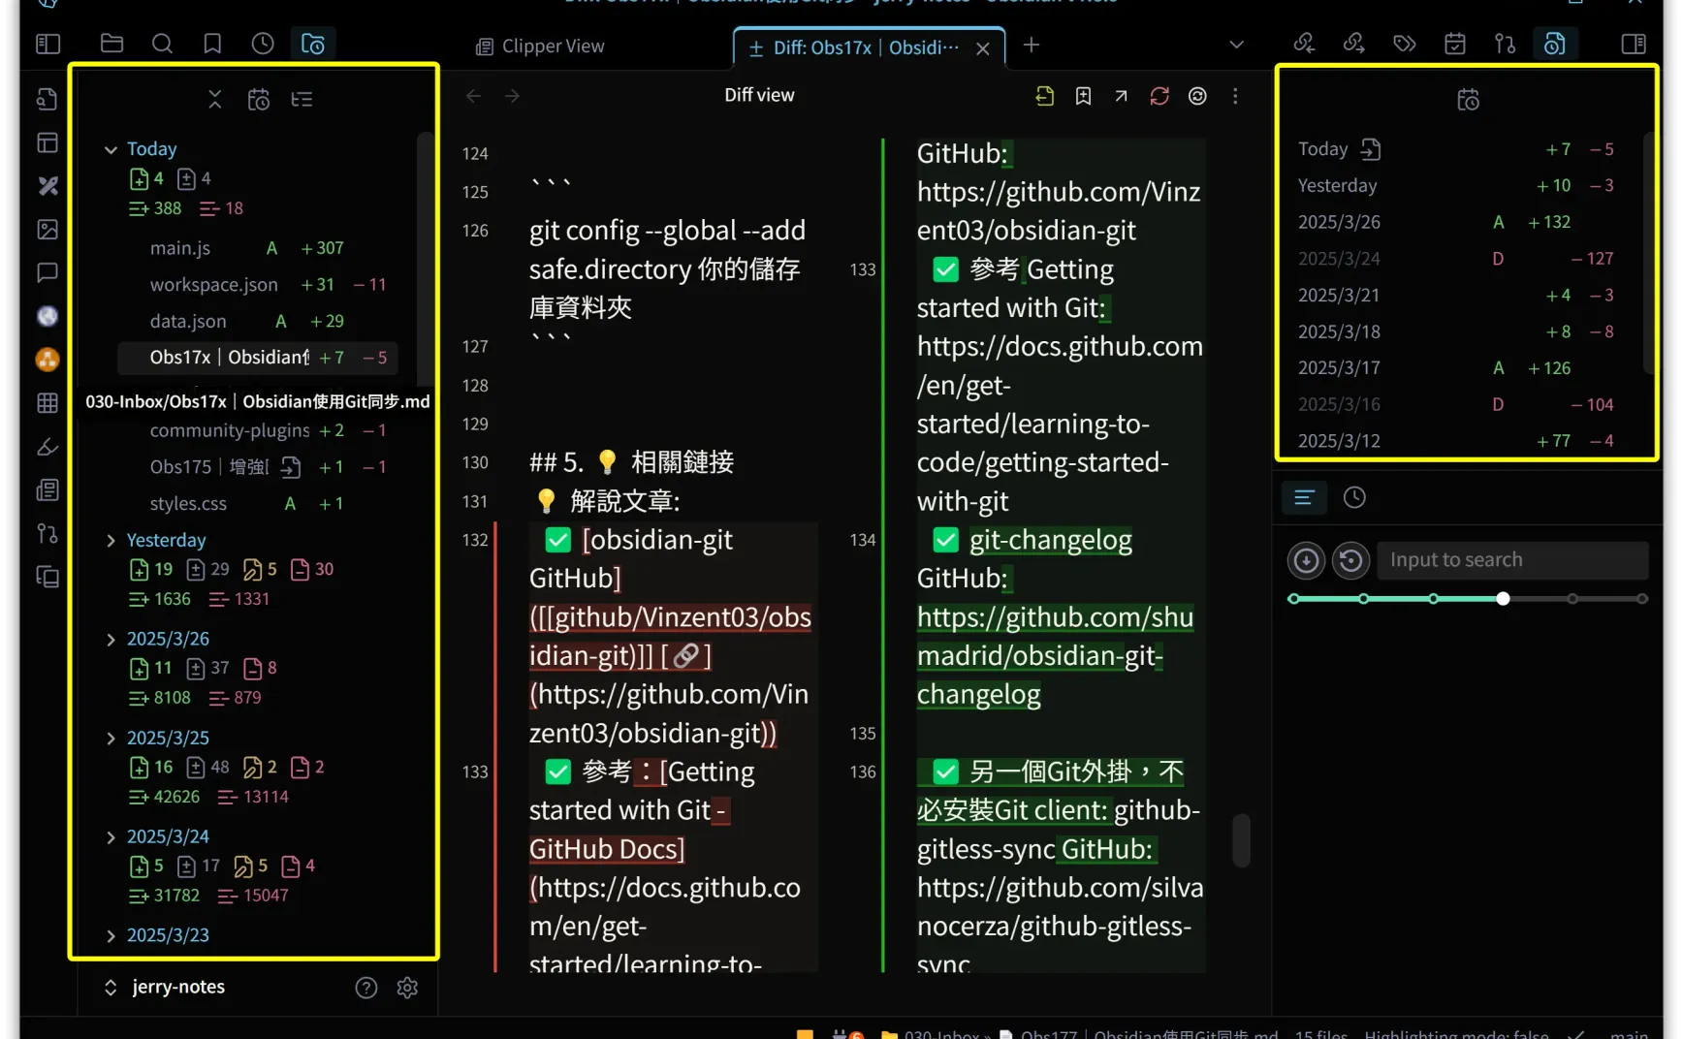
Task: Toggle the git-changelog checkbox on line 134
Action: (945, 540)
